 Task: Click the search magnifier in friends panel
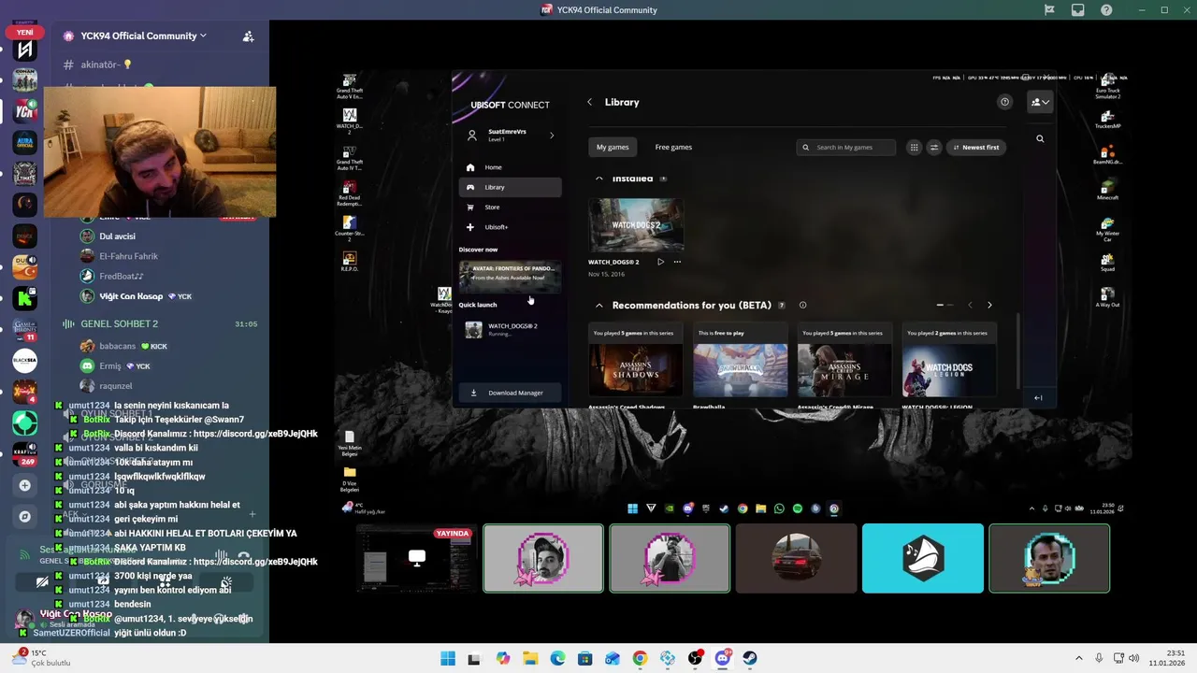click(x=1040, y=138)
